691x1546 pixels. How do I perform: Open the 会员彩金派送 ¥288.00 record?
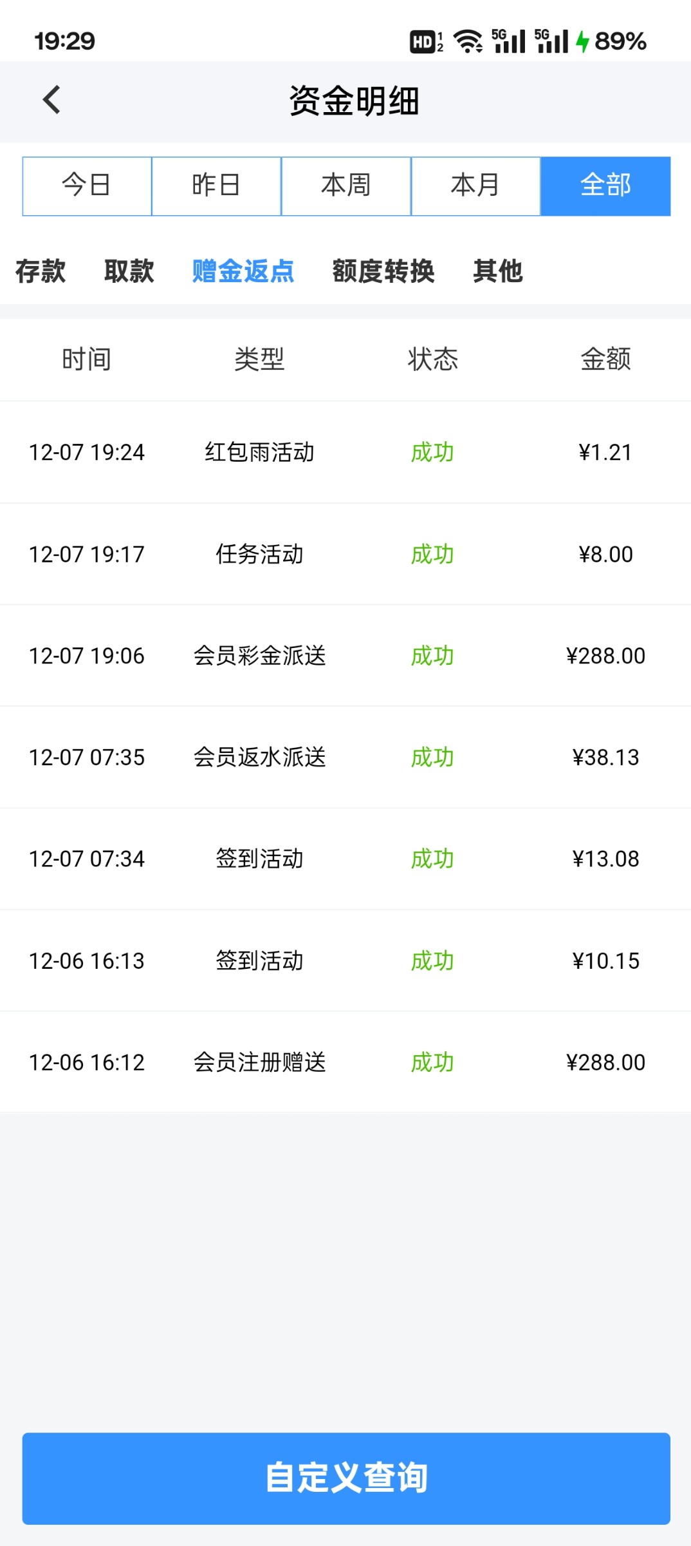pyautogui.click(x=345, y=656)
